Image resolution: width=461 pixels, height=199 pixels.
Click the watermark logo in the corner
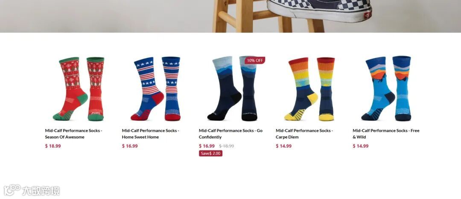(x=32, y=190)
